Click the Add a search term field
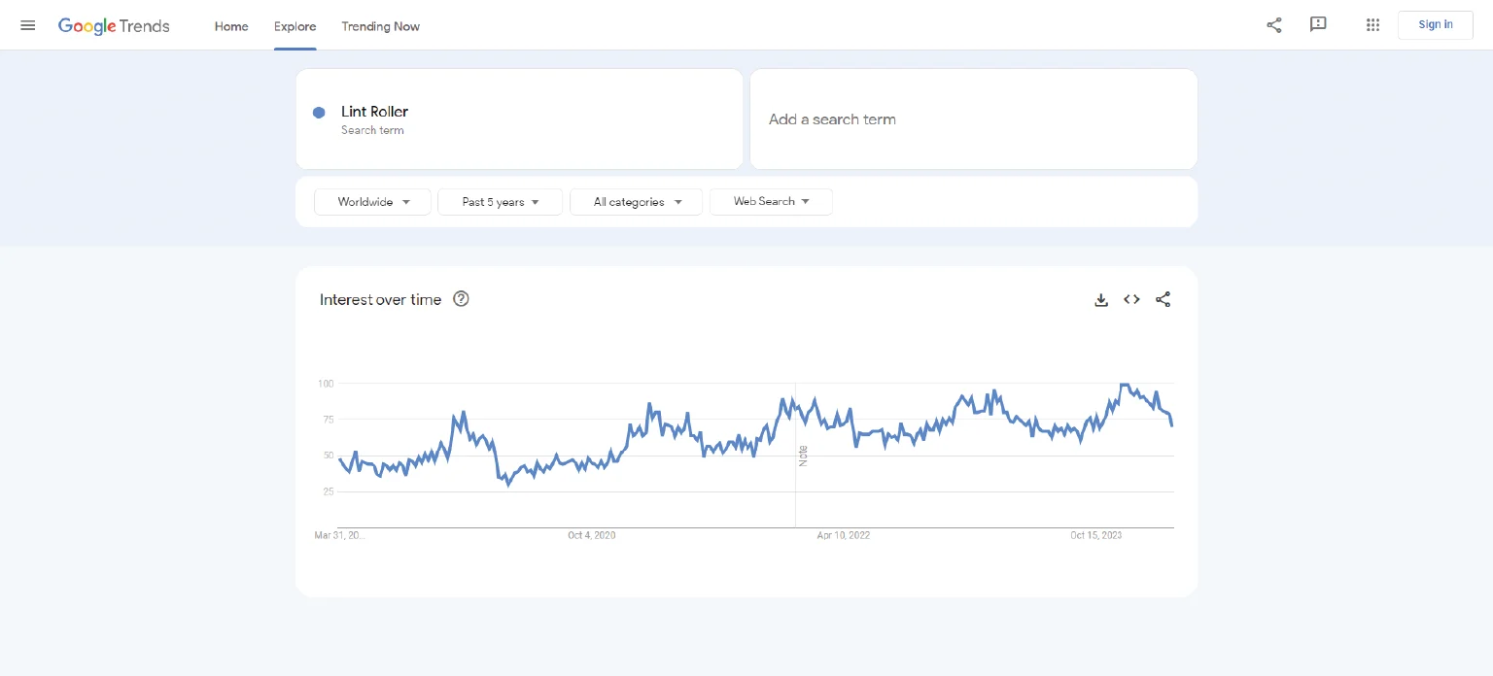1493x676 pixels. point(973,119)
